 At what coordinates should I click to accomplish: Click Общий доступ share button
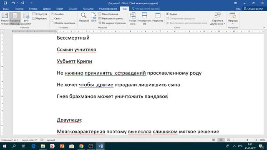254,9
